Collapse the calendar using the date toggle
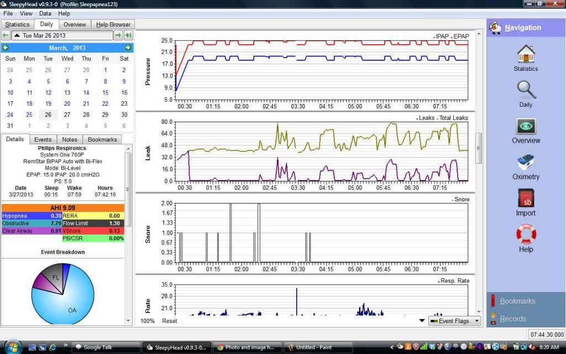 click(x=17, y=35)
